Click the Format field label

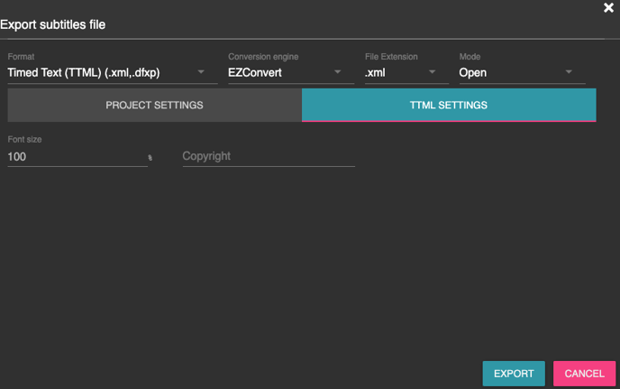pyautogui.click(x=21, y=57)
